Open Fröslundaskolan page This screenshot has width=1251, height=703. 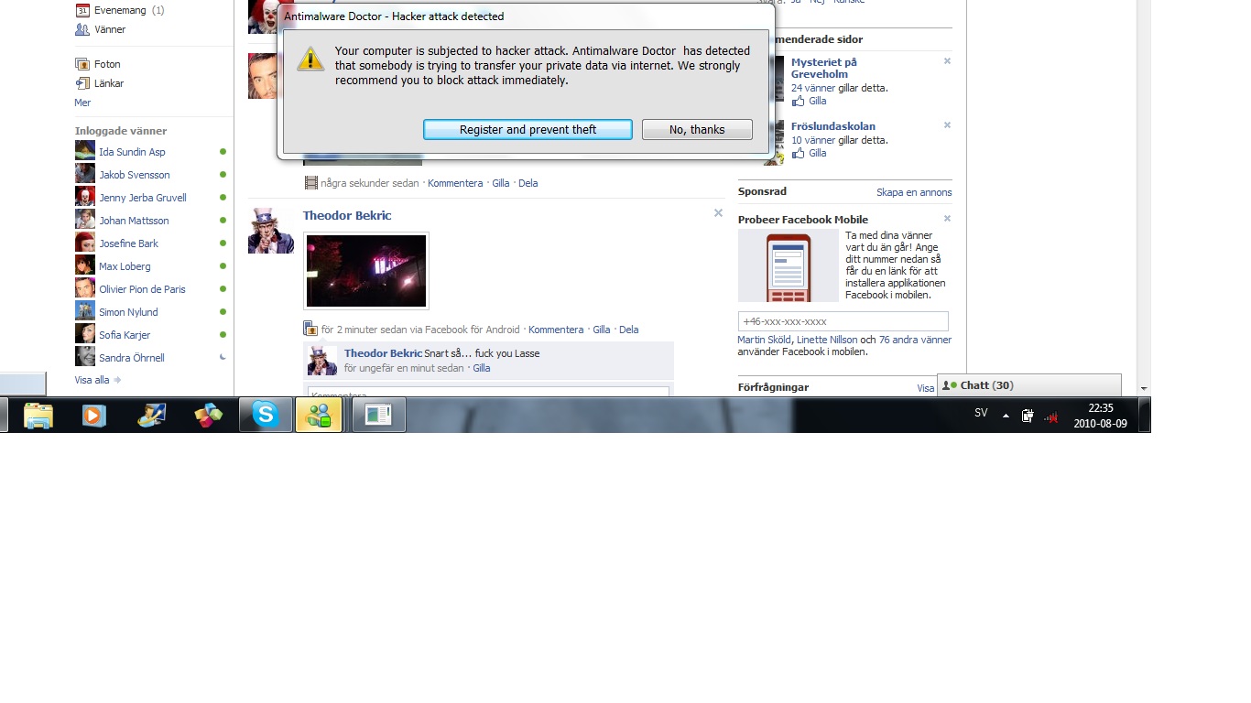click(x=833, y=126)
